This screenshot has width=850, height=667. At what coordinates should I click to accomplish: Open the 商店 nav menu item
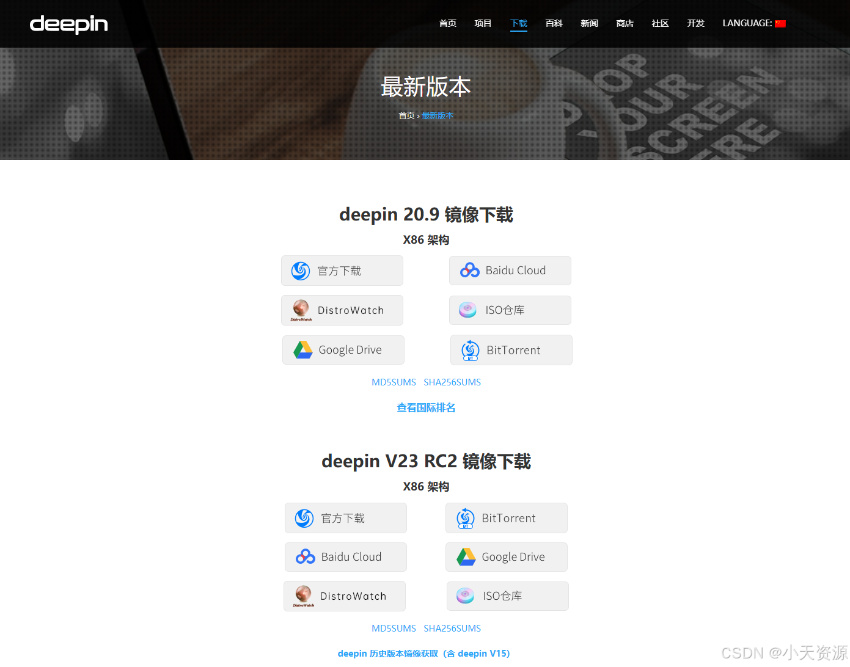(x=625, y=23)
